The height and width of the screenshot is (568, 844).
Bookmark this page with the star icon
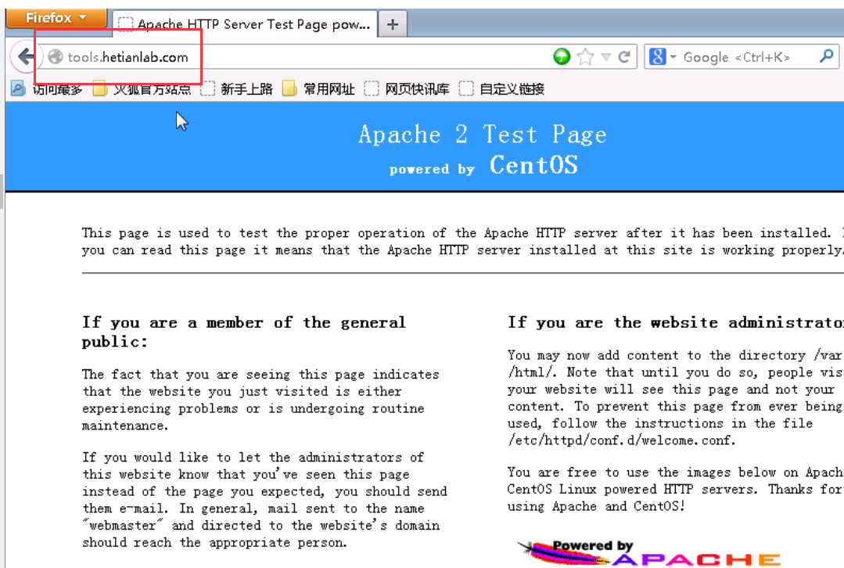pos(585,56)
